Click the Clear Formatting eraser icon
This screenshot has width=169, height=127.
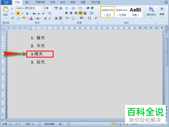50,14
